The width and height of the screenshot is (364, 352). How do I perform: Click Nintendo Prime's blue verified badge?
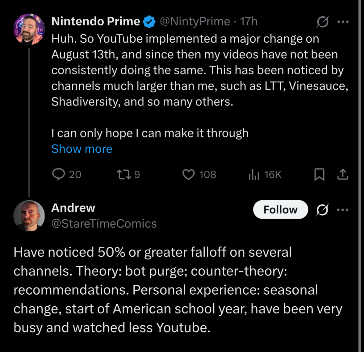150,22
